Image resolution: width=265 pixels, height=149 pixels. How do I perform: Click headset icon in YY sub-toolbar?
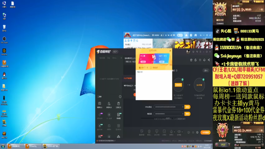(129, 41)
